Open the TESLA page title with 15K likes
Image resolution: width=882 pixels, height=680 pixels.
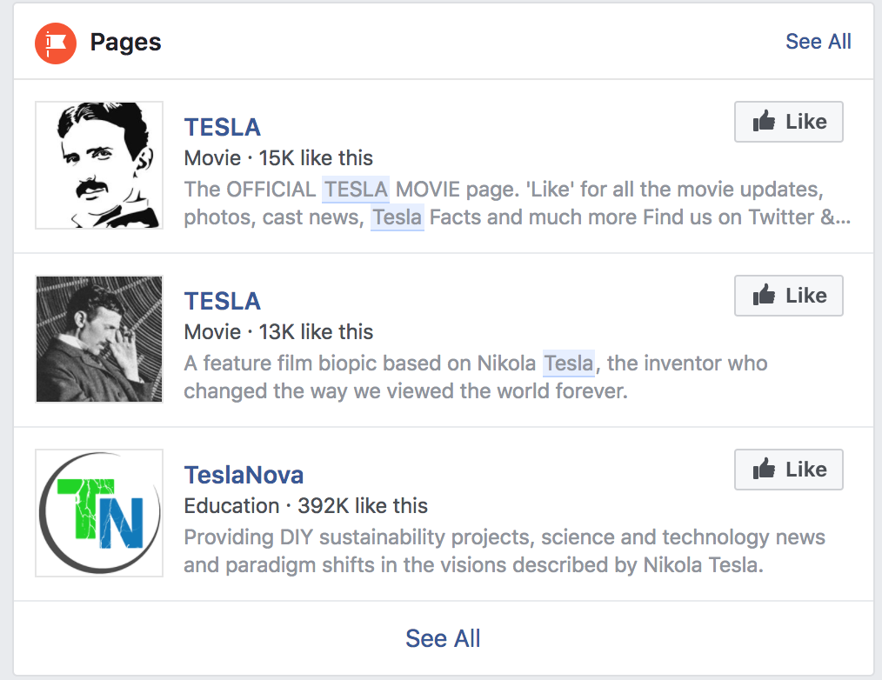click(x=223, y=127)
